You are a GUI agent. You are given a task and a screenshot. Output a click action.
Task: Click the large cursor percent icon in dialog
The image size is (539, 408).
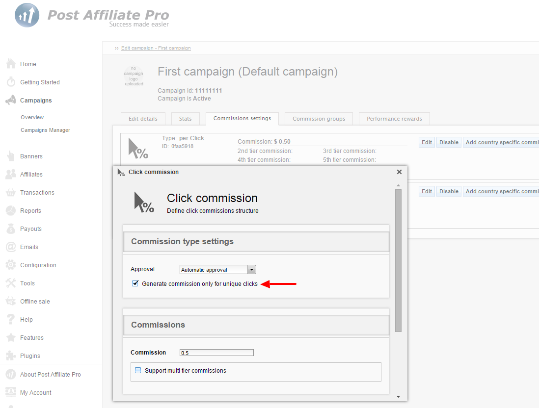[144, 202]
